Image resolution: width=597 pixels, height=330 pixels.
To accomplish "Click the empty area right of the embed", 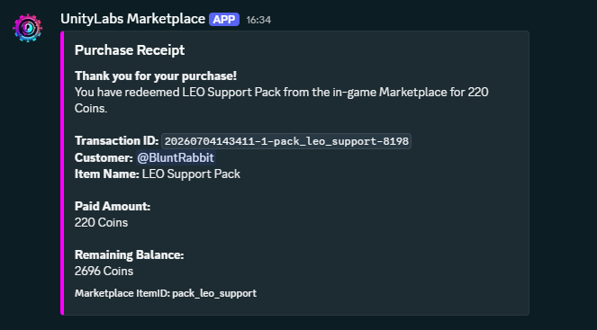I will click(563, 173).
